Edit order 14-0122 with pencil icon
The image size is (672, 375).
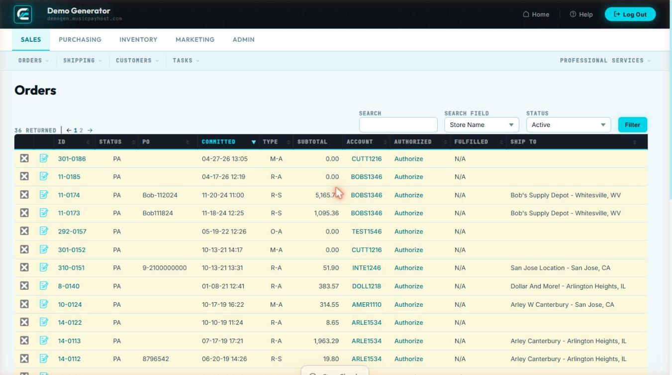[44, 322]
